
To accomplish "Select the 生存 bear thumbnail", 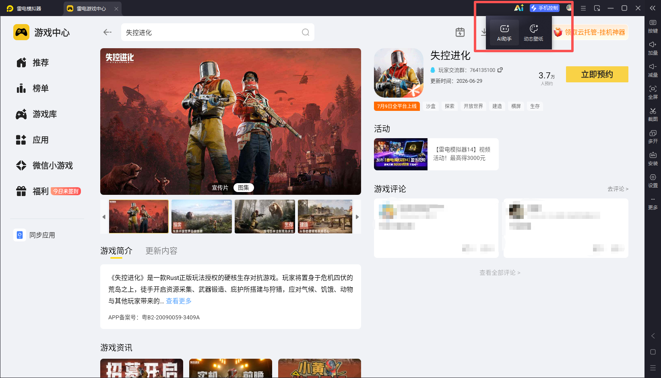I will pos(265,217).
